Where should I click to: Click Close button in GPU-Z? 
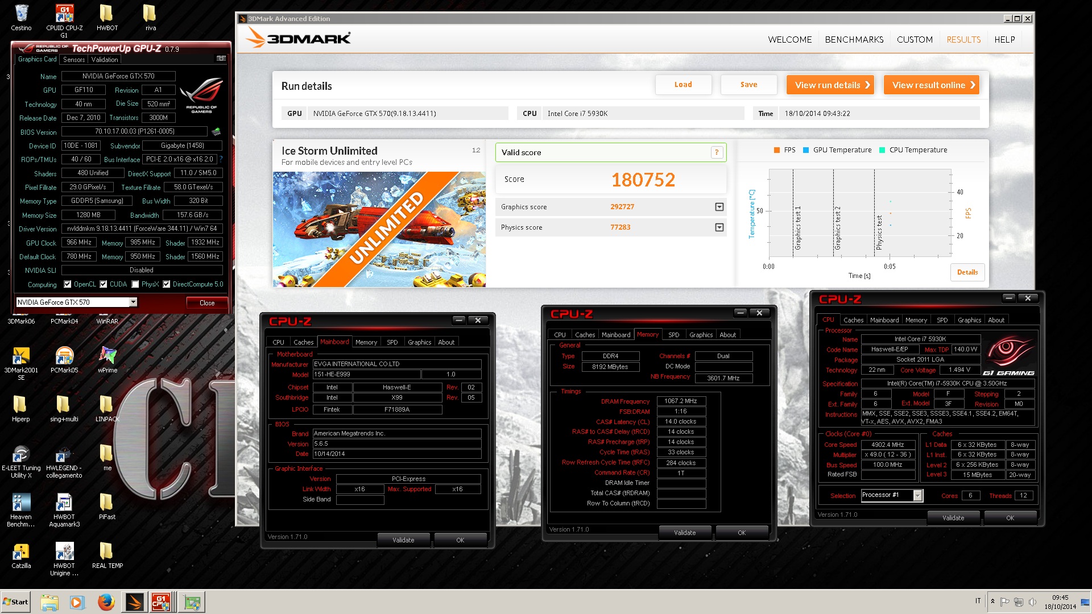coord(207,303)
